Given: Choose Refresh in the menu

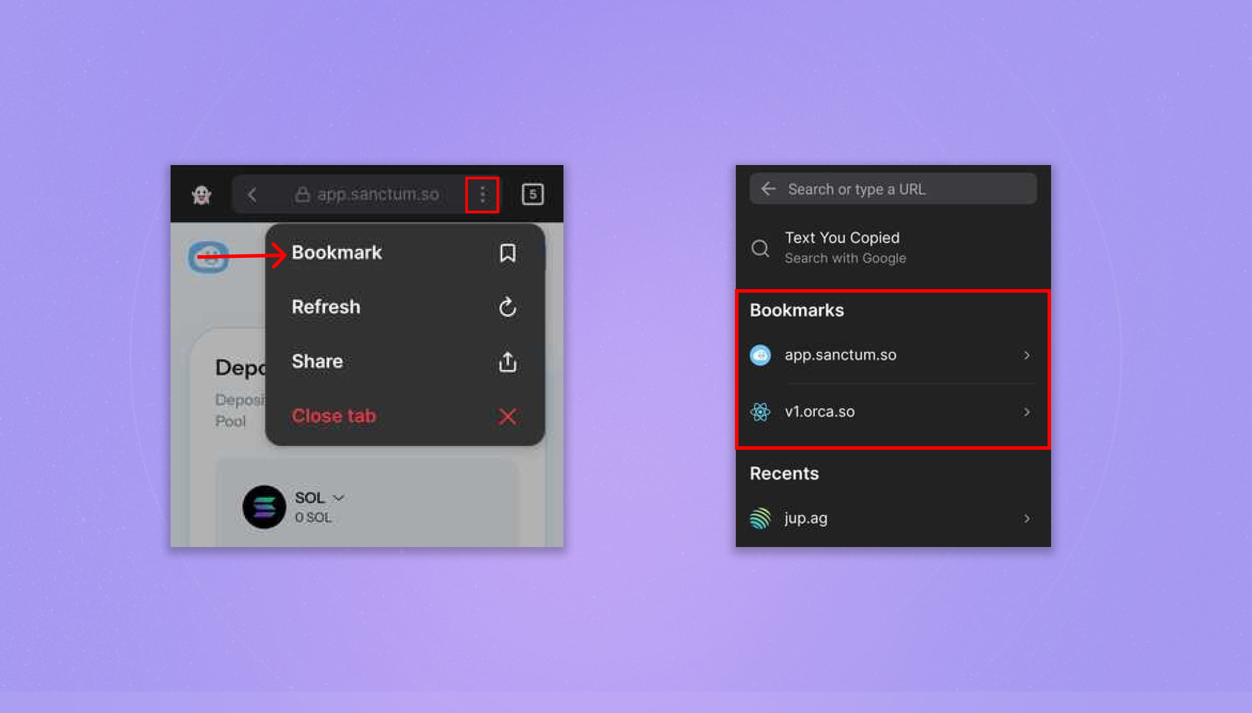Looking at the screenshot, I should coord(404,307).
